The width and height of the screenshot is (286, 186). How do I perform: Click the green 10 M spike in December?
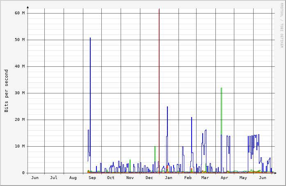pyautogui.click(x=155, y=154)
